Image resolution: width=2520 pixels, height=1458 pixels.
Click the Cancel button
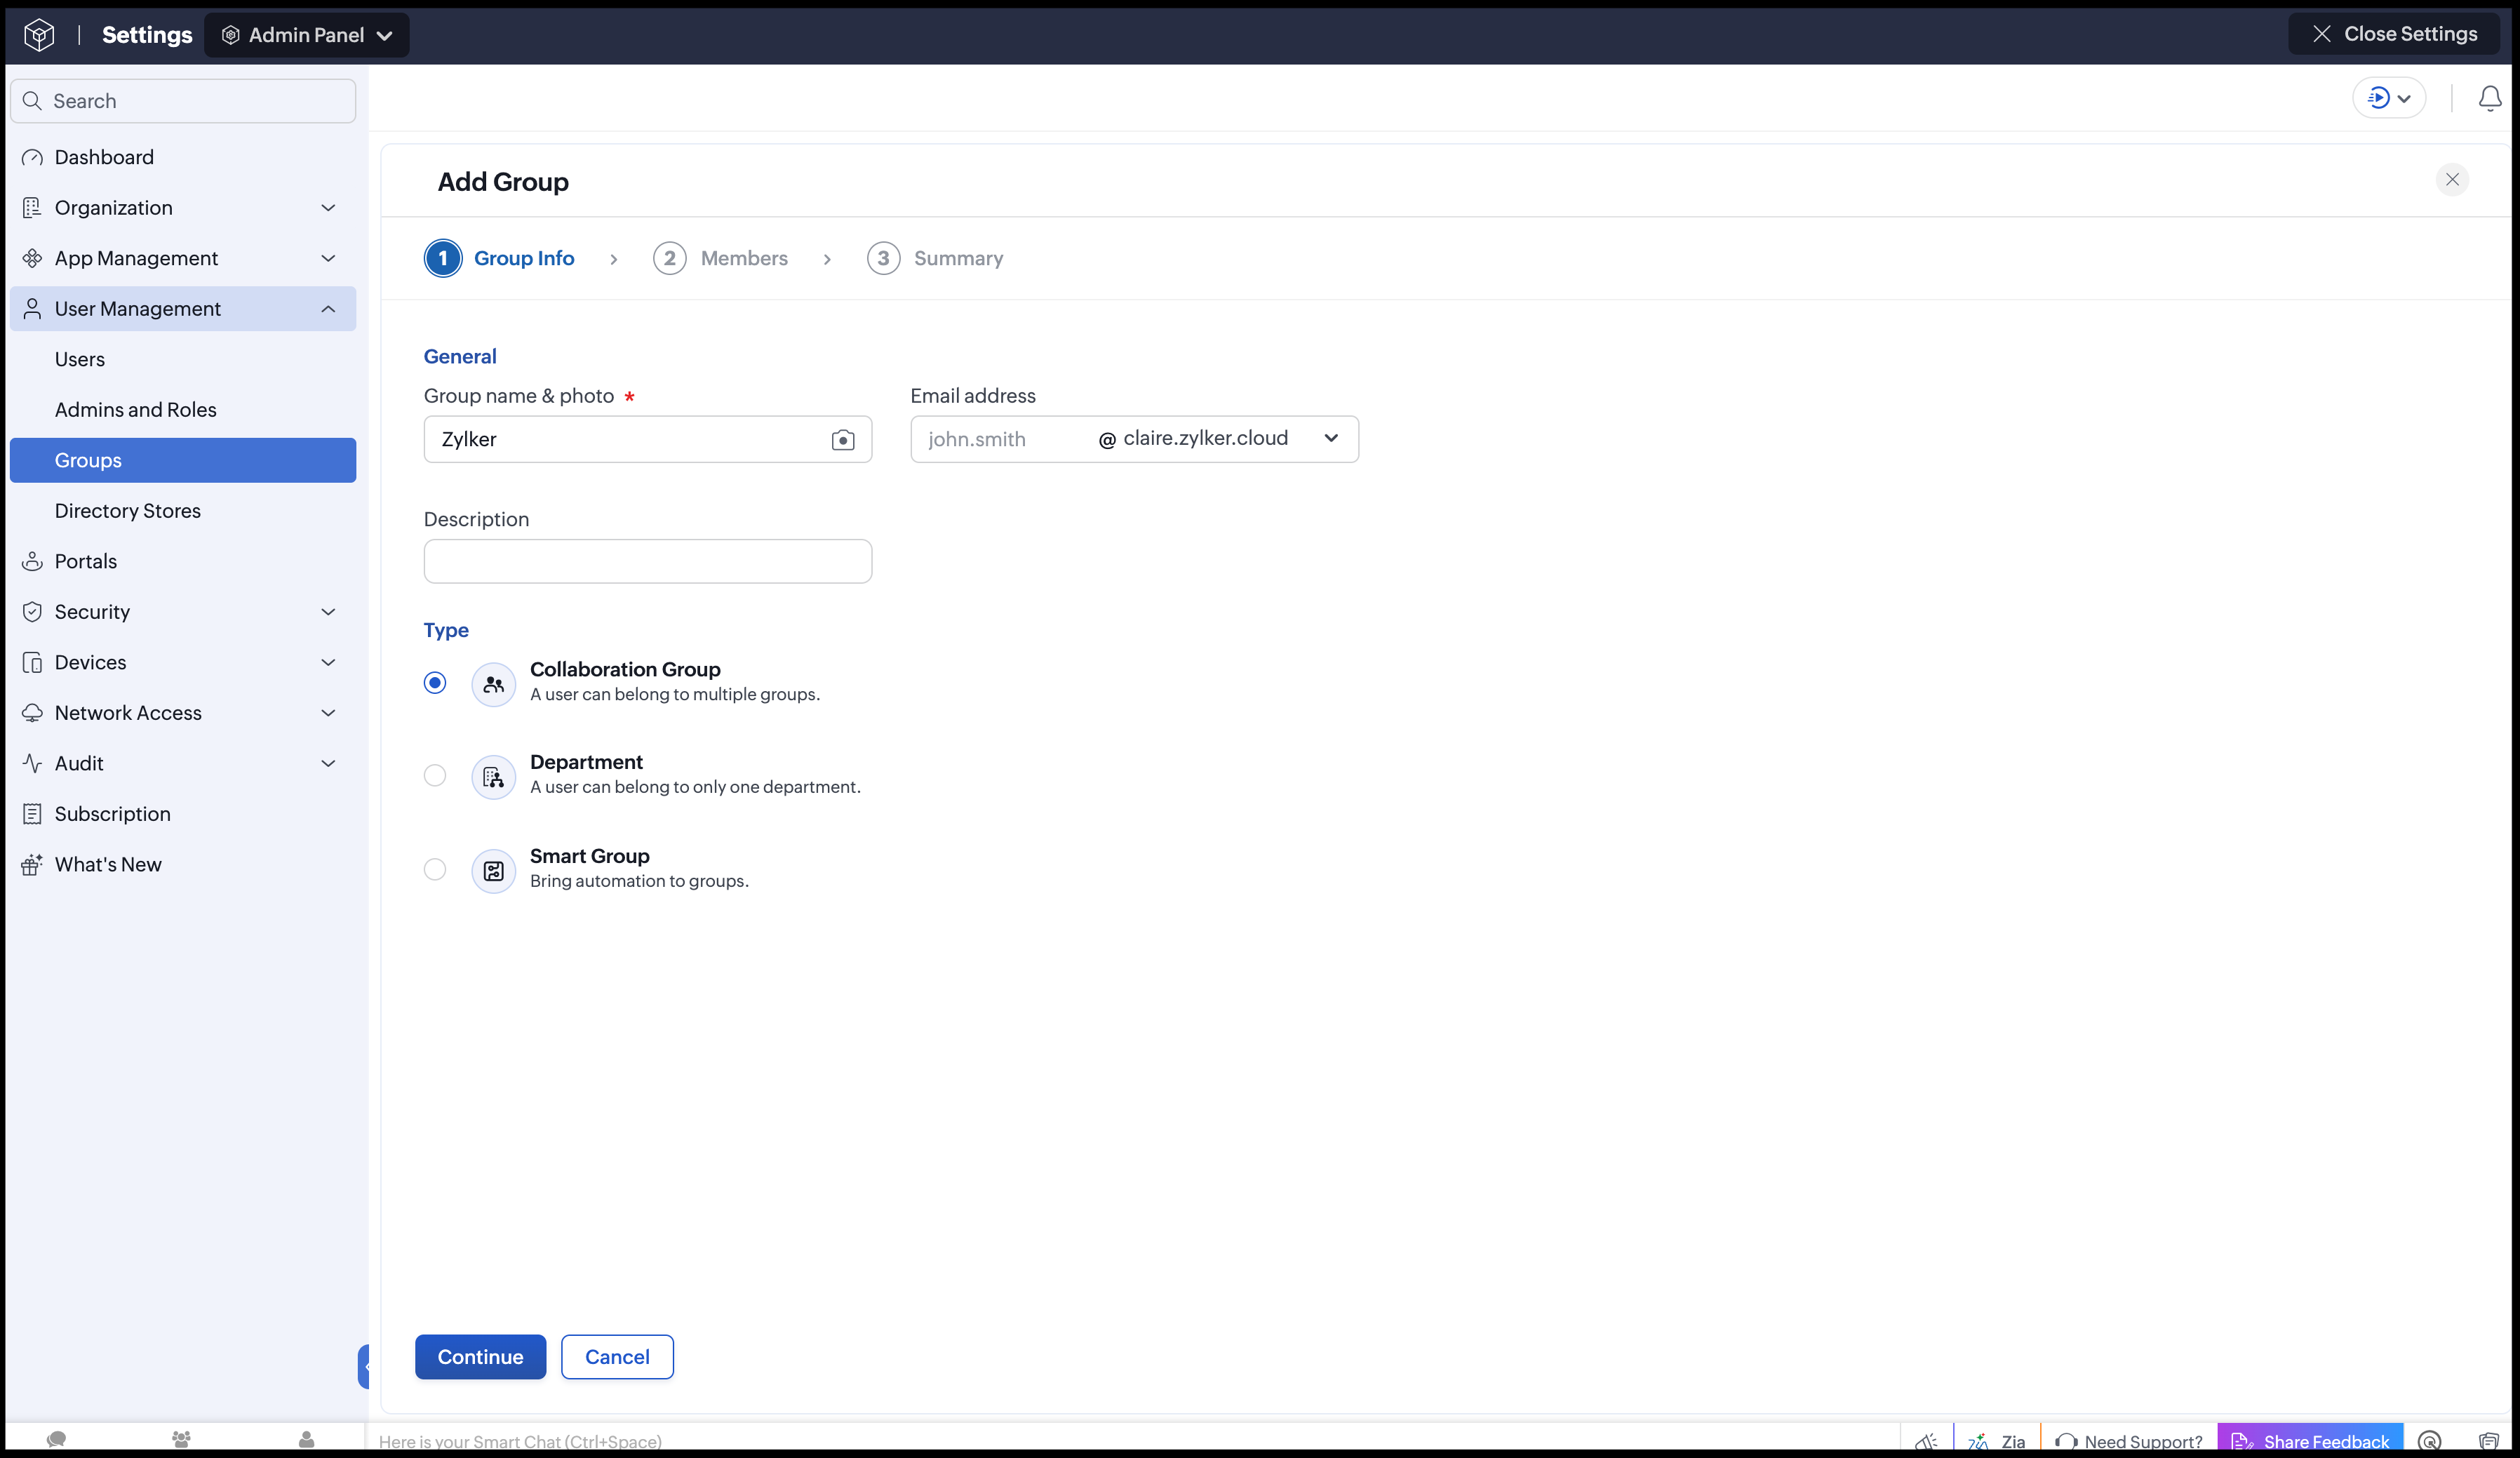tap(617, 1357)
